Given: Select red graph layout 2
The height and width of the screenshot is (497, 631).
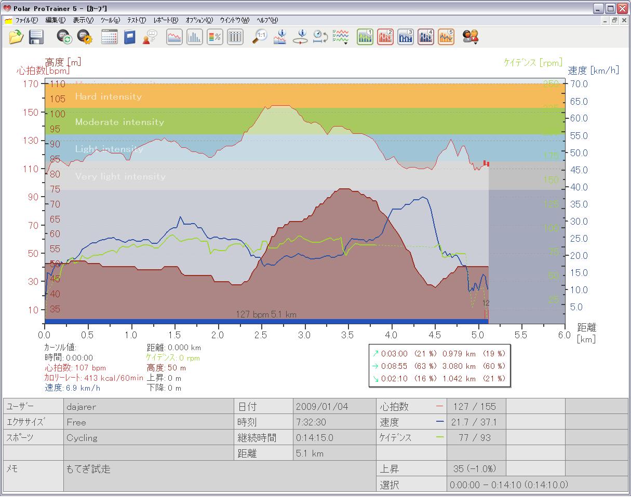Looking at the screenshot, I should [x=385, y=37].
